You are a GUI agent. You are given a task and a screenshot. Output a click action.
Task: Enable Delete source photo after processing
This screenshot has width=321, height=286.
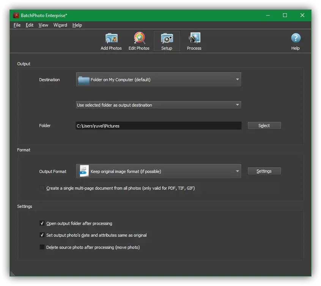click(42, 247)
